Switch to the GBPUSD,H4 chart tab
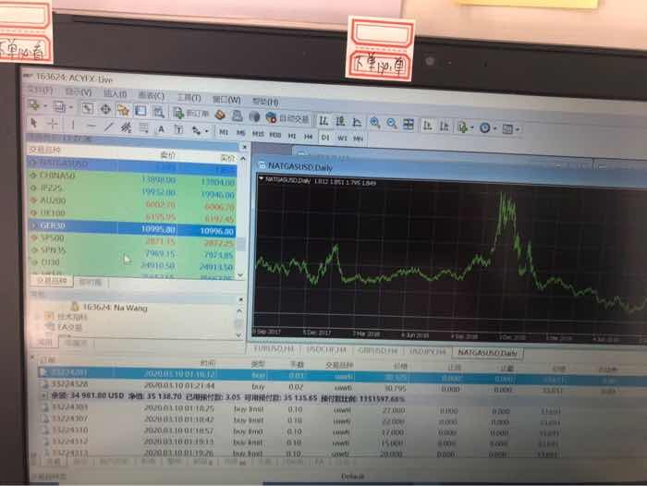647x486 pixels. (377, 351)
